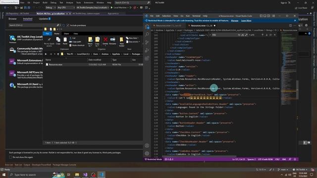Close the VS Code find widget
Screen dimensions: 317x178
tap(275, 35)
